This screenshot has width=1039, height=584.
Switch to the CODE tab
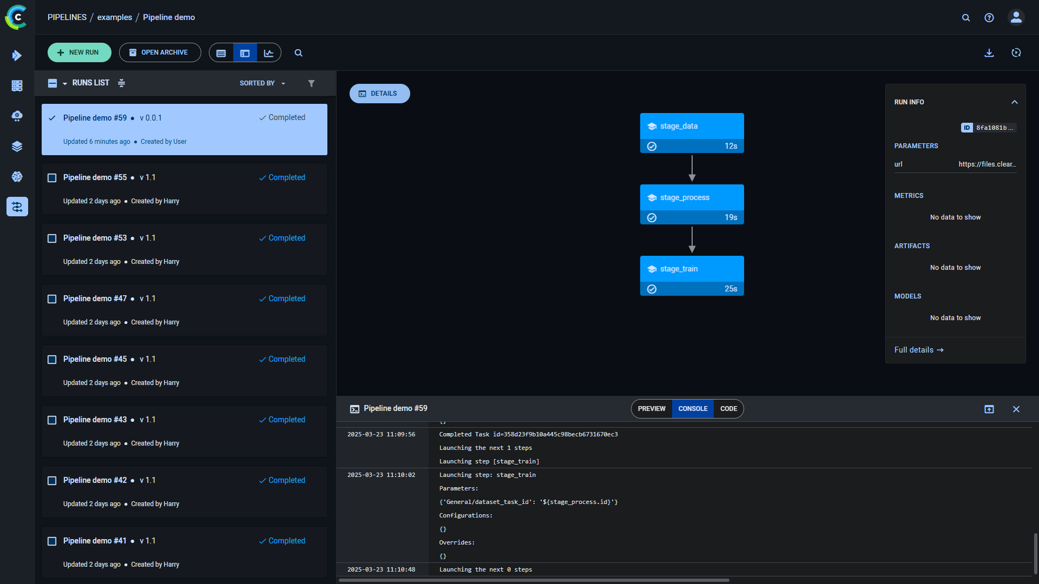[728, 409]
